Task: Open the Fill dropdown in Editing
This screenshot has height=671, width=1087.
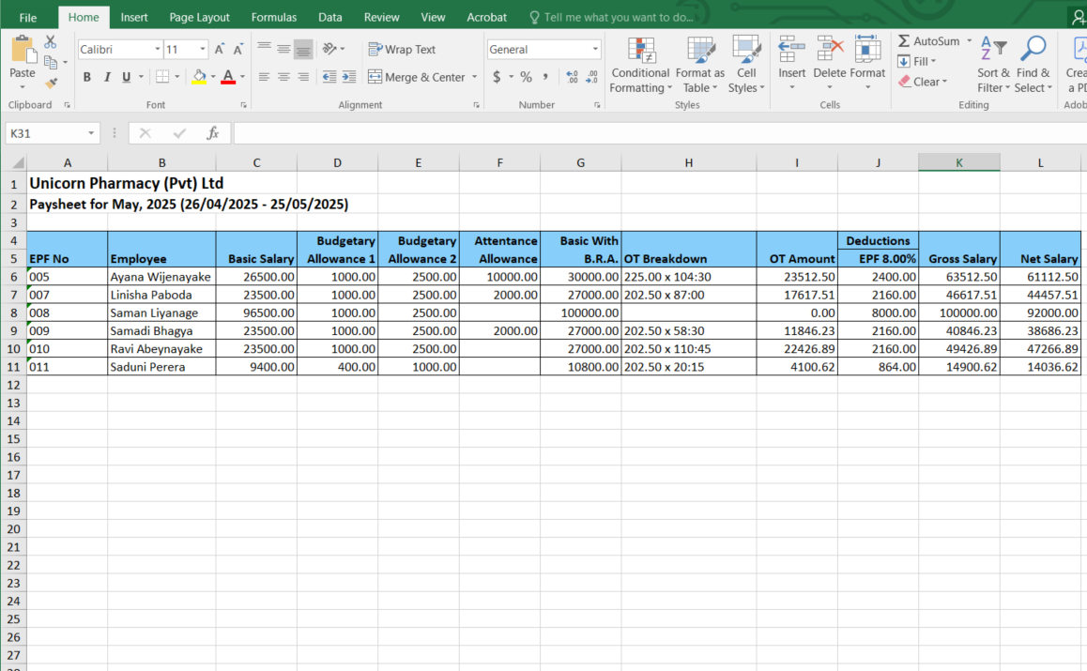Action: point(917,61)
